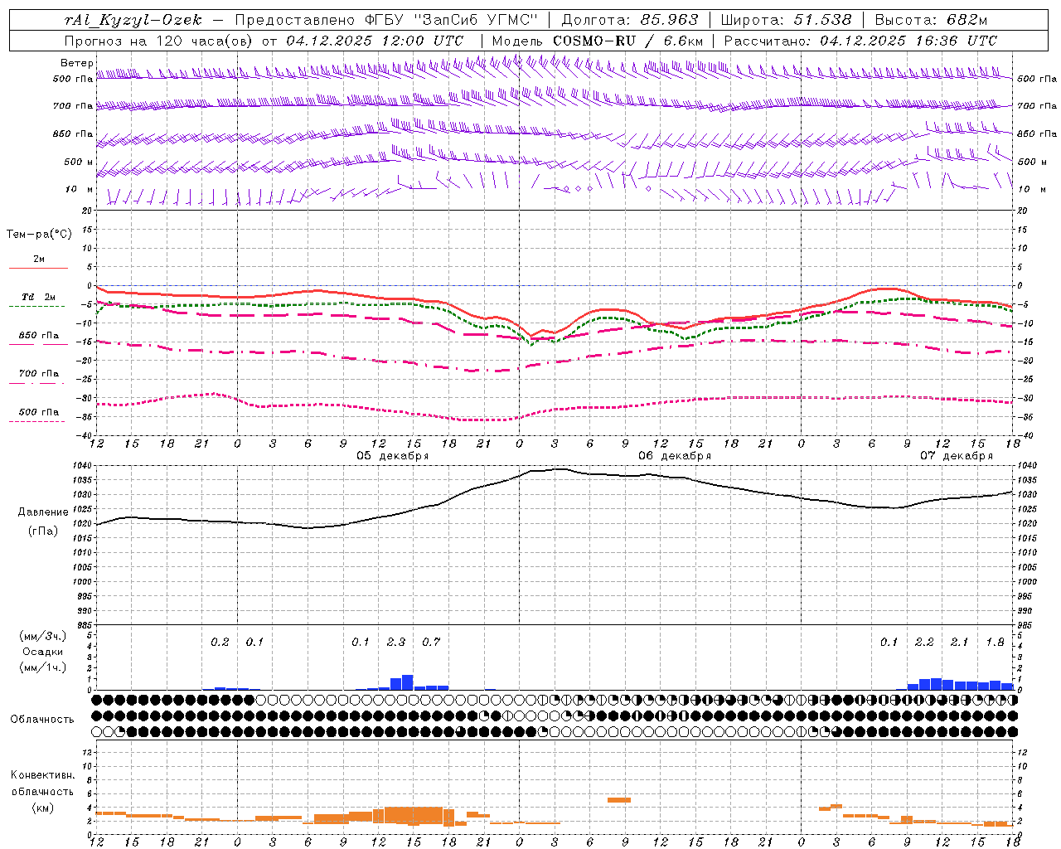Image resolution: width=1061 pixels, height=849 pixels.
Task: Click the (мм/3ч.) precipitation unit label
Action: point(43,636)
